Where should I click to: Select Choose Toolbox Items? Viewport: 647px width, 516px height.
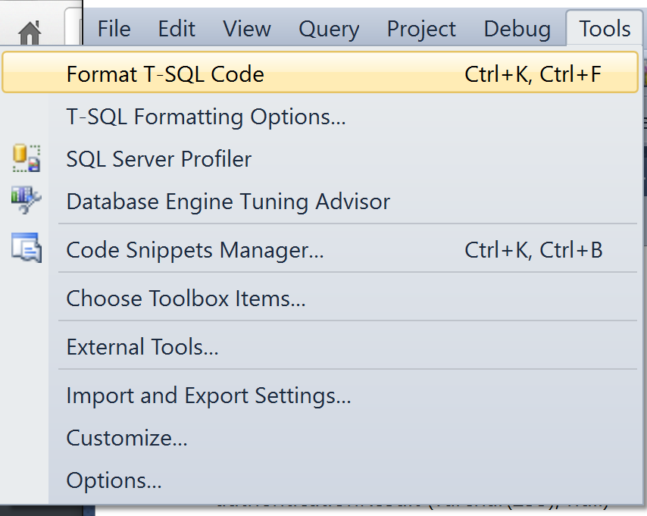[x=186, y=299]
